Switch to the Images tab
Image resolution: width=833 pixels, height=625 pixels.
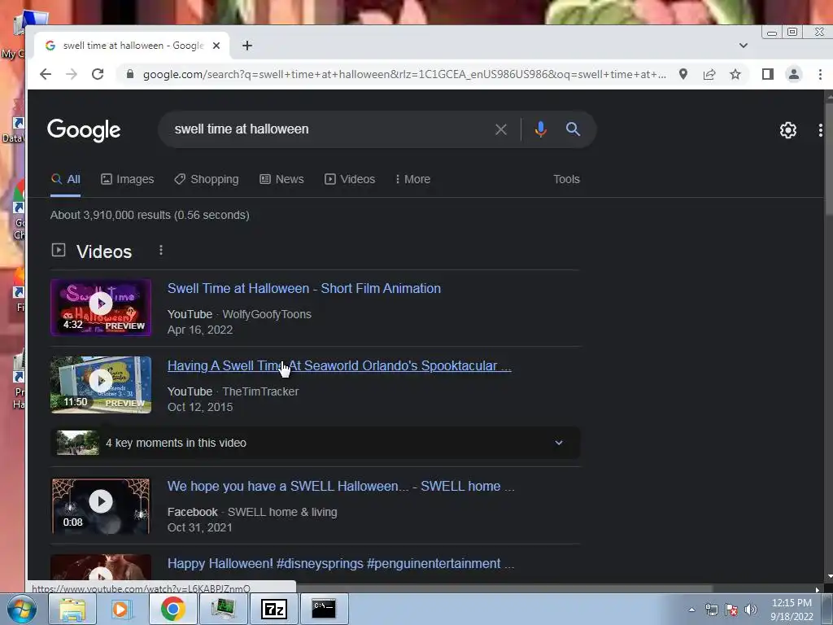click(x=128, y=179)
